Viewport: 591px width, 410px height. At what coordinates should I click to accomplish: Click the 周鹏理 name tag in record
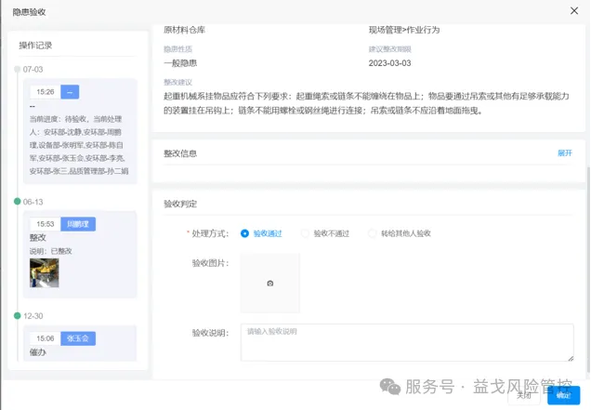pos(78,224)
